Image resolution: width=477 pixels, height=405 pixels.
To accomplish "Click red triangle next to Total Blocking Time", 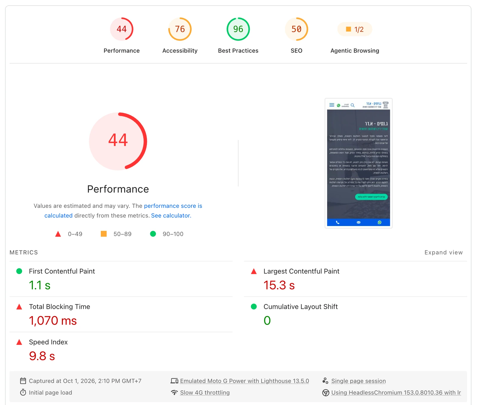I will [x=19, y=307].
